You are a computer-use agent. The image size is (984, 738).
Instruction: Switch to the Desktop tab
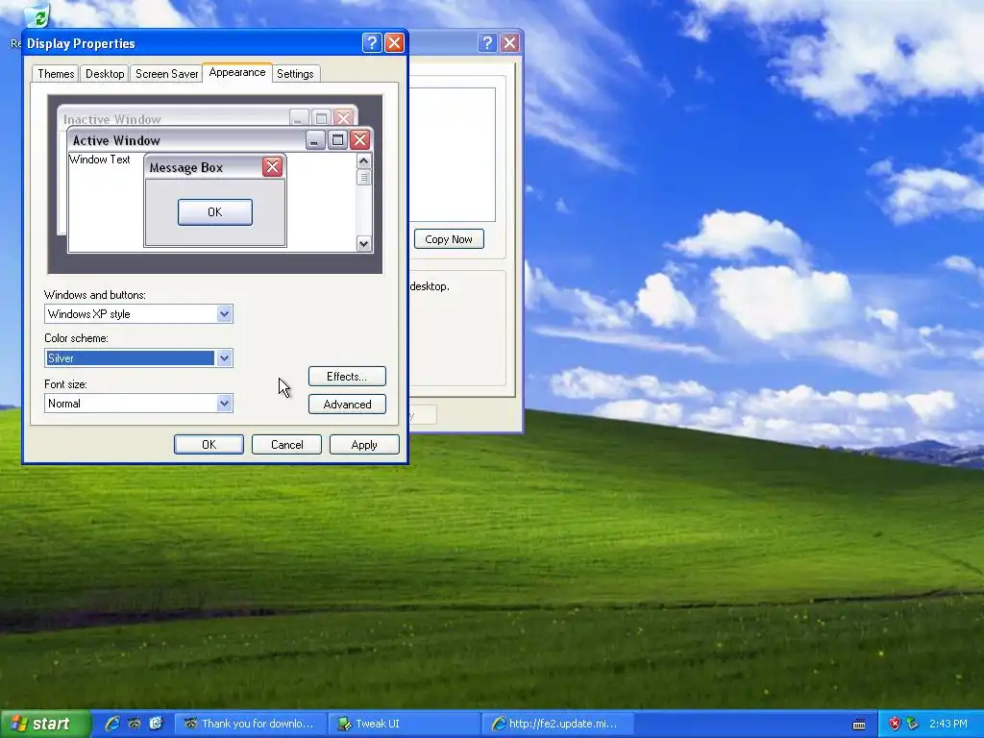(x=105, y=73)
